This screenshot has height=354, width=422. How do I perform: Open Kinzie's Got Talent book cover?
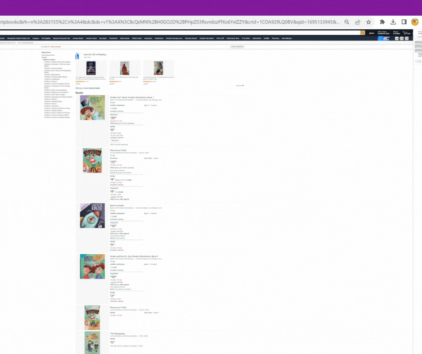(x=92, y=107)
